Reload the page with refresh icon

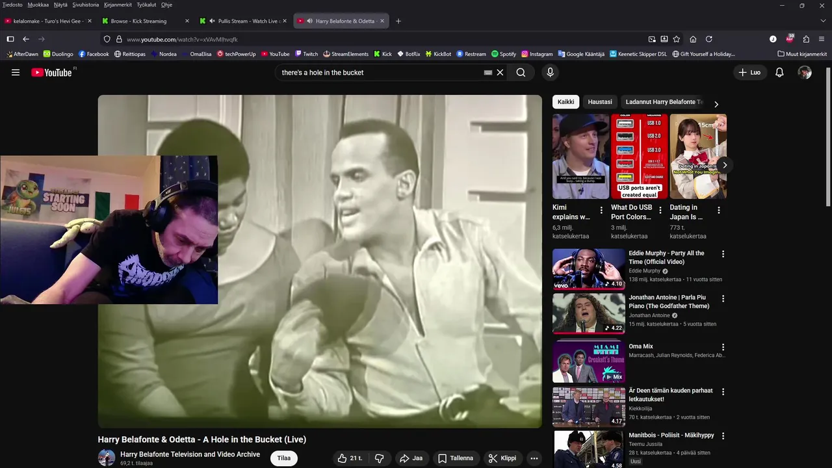coord(709,39)
